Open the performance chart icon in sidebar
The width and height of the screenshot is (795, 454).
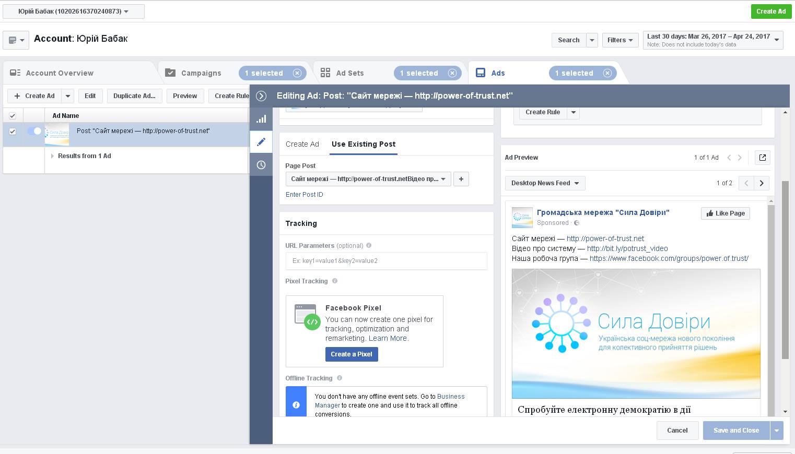click(261, 119)
